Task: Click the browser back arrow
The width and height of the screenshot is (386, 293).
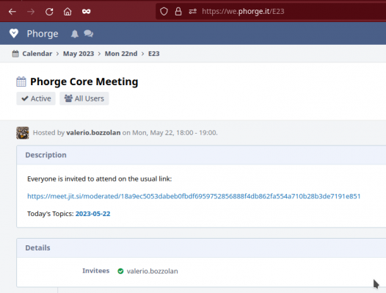Action: click(x=12, y=12)
